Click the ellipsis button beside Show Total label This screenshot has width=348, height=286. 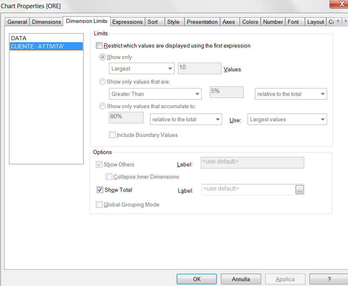300,190
